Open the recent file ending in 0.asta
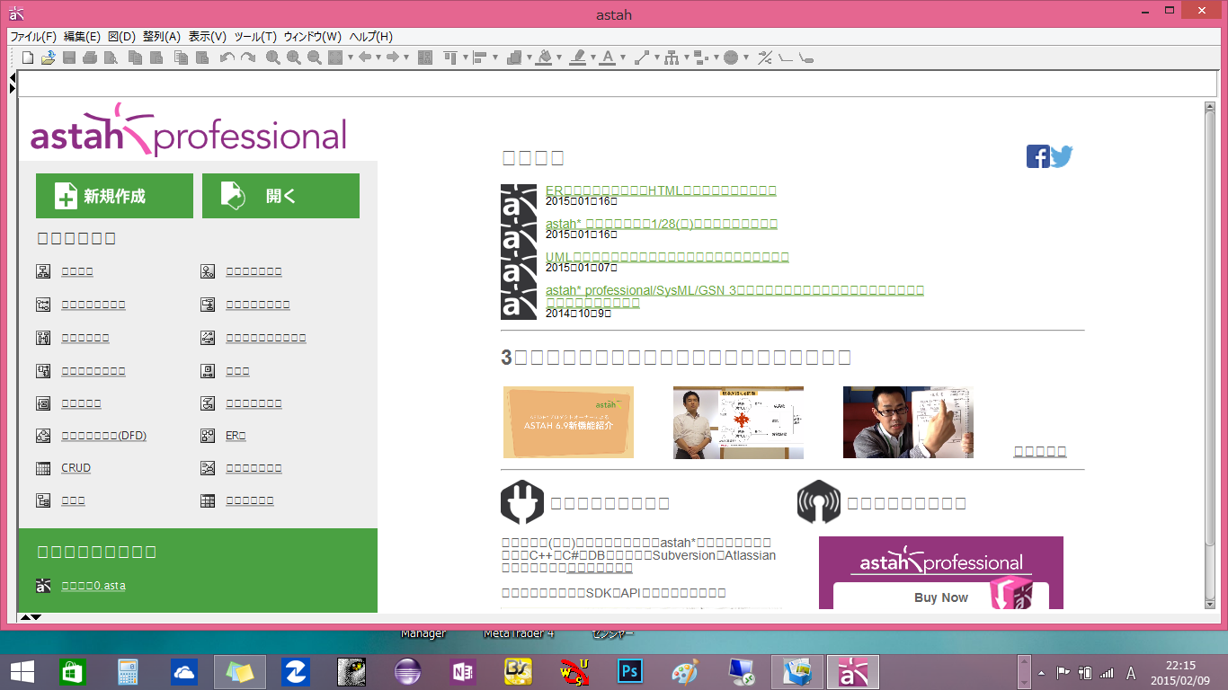Viewport: 1228px width, 690px height. (x=93, y=586)
